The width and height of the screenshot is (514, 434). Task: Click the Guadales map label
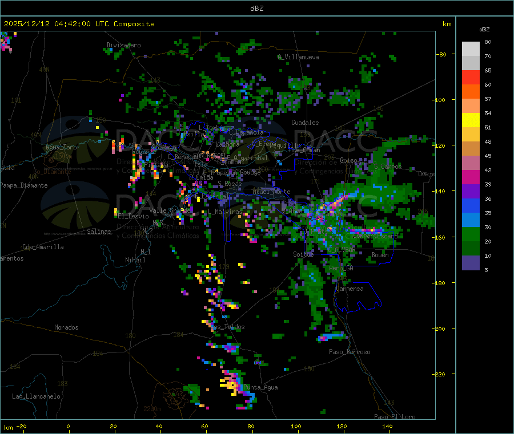[x=305, y=123]
